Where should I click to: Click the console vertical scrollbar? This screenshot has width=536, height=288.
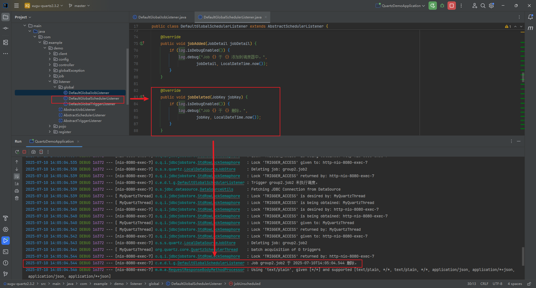(523, 256)
